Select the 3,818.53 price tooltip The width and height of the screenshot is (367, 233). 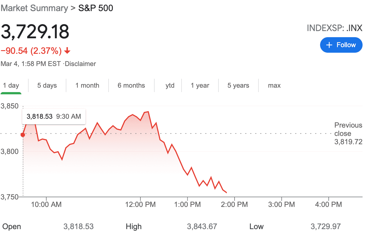(54, 116)
